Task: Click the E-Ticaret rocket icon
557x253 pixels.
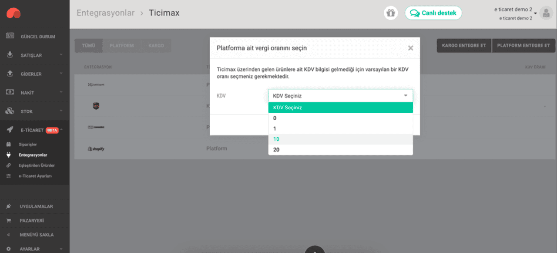Action: (x=10, y=130)
